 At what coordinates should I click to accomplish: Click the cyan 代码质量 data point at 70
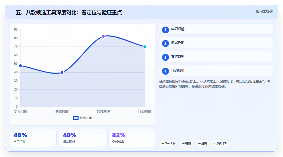[x=145, y=47]
